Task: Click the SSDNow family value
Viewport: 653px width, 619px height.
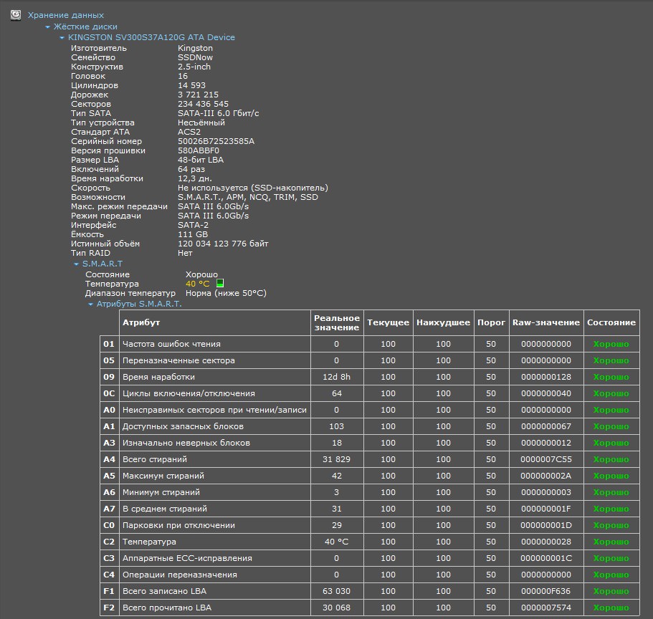Action: (x=195, y=57)
